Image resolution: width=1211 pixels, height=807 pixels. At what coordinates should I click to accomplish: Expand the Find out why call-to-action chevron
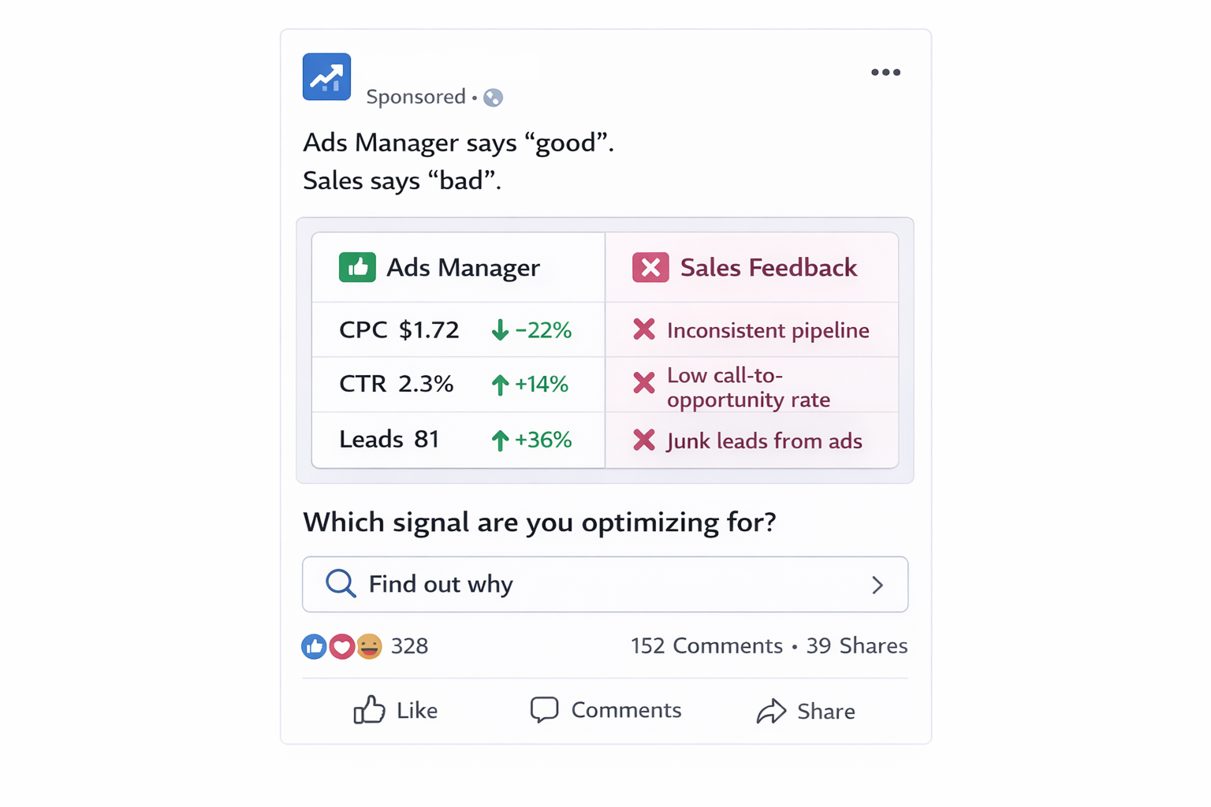pyautogui.click(x=877, y=585)
